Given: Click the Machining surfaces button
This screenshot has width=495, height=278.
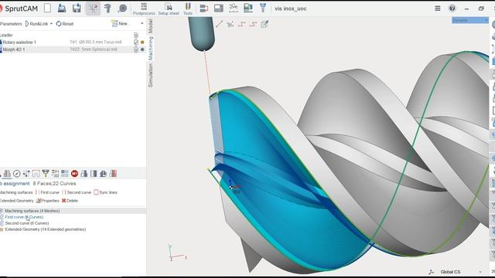Looking at the screenshot, I should pos(15,192).
